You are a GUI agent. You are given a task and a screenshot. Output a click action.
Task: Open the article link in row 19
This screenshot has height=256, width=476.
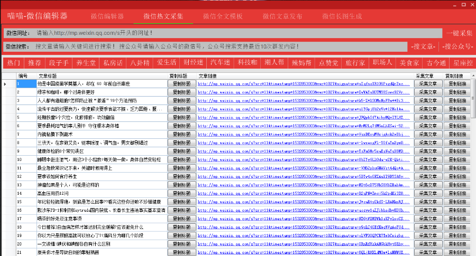point(304,235)
